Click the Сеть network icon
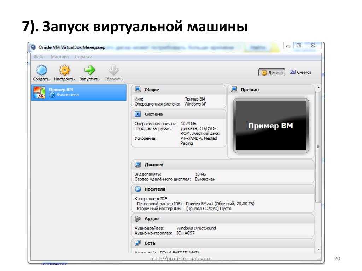 138,243
